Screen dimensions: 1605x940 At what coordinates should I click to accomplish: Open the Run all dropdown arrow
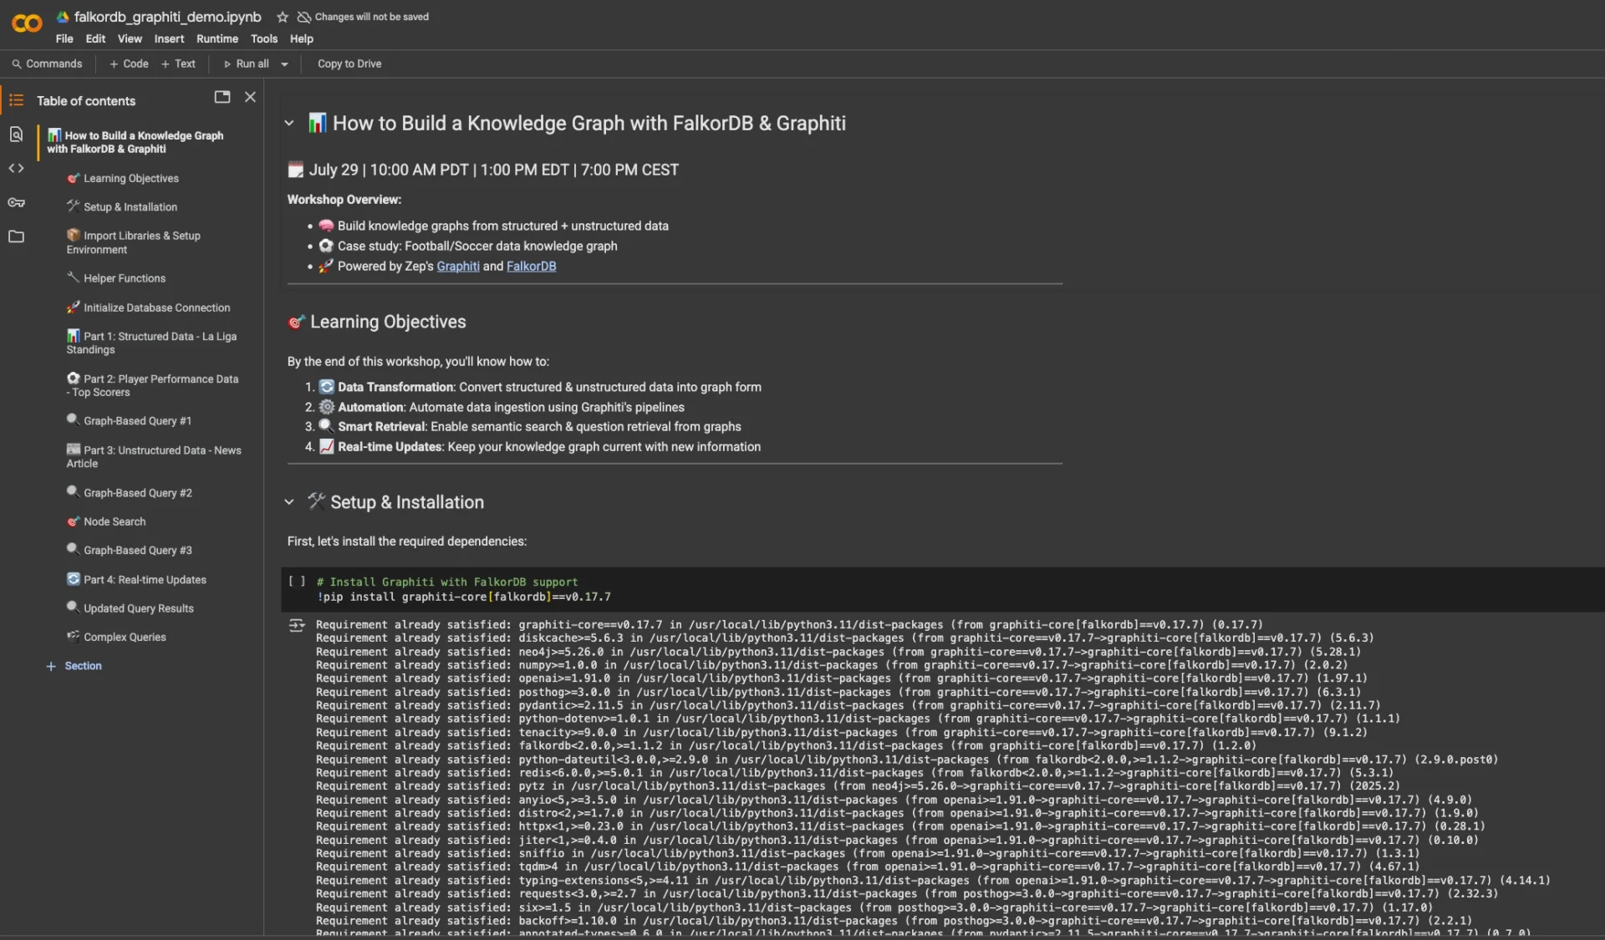[x=284, y=64]
